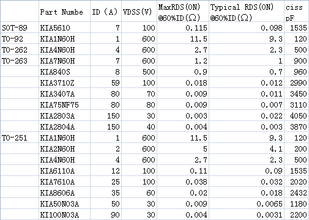Select the ID (A) column header

pyautogui.click(x=106, y=11)
